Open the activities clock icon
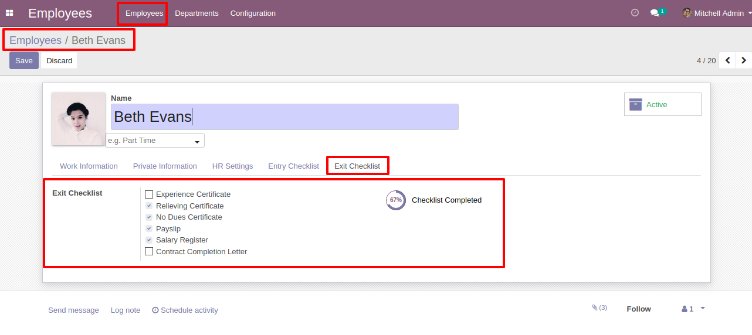 (x=635, y=13)
